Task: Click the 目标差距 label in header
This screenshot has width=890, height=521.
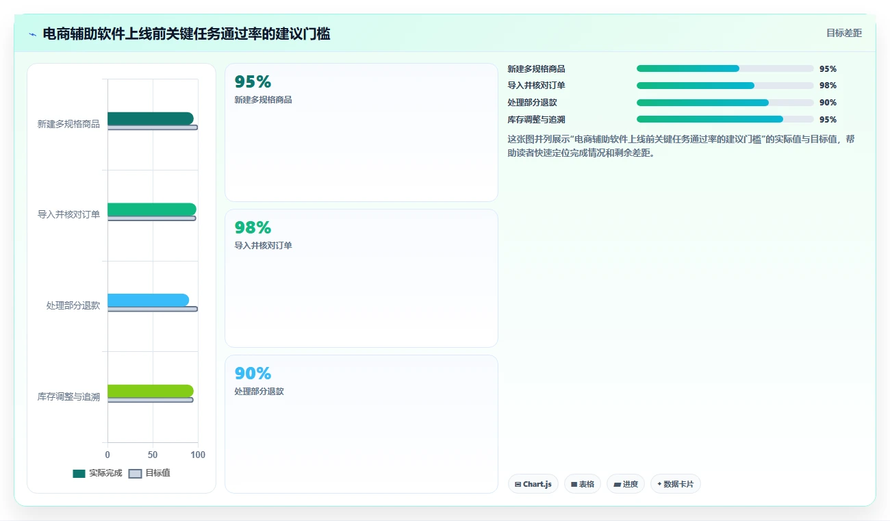Action: [843, 33]
